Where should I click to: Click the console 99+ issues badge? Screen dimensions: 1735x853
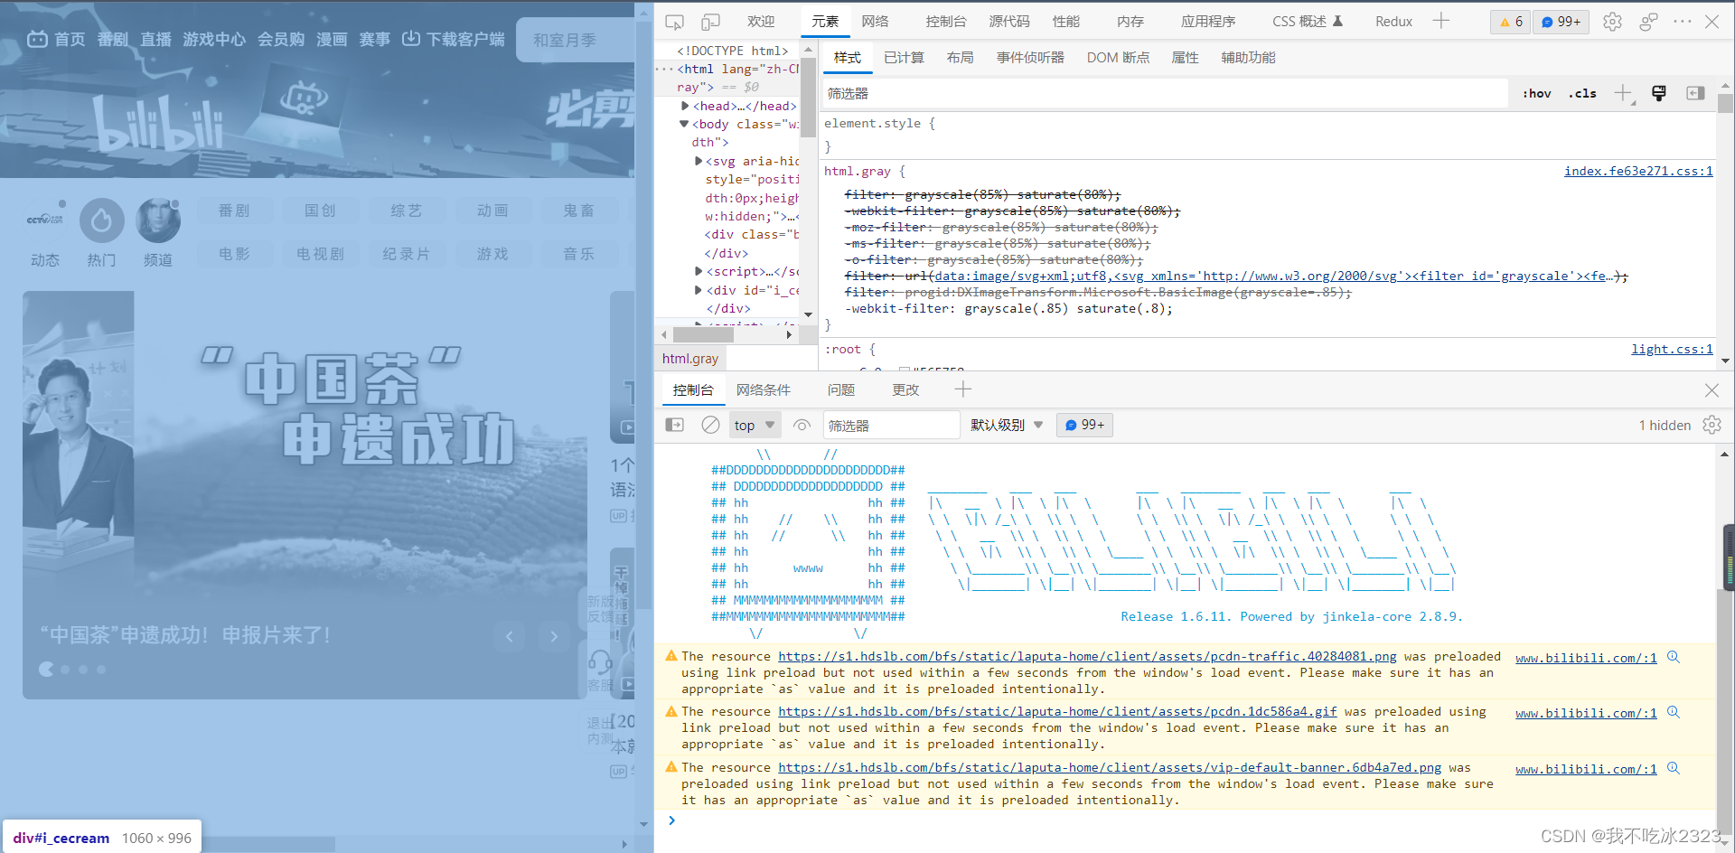(x=1084, y=425)
